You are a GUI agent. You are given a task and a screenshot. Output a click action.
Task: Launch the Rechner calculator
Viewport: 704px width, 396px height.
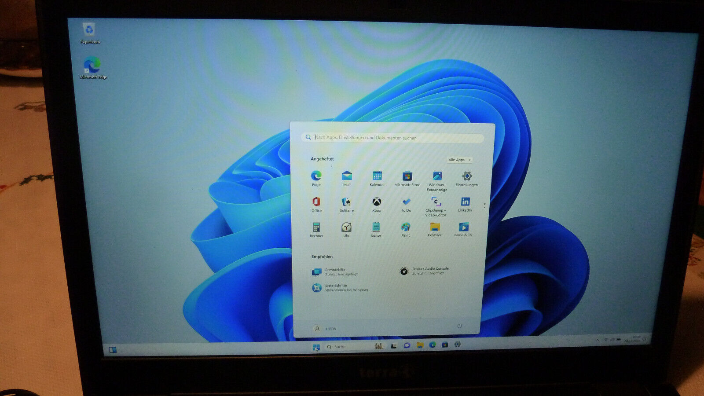pos(316,230)
